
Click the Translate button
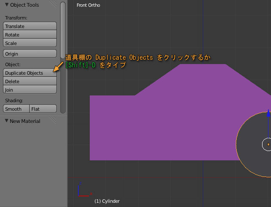pyautogui.click(x=30, y=26)
